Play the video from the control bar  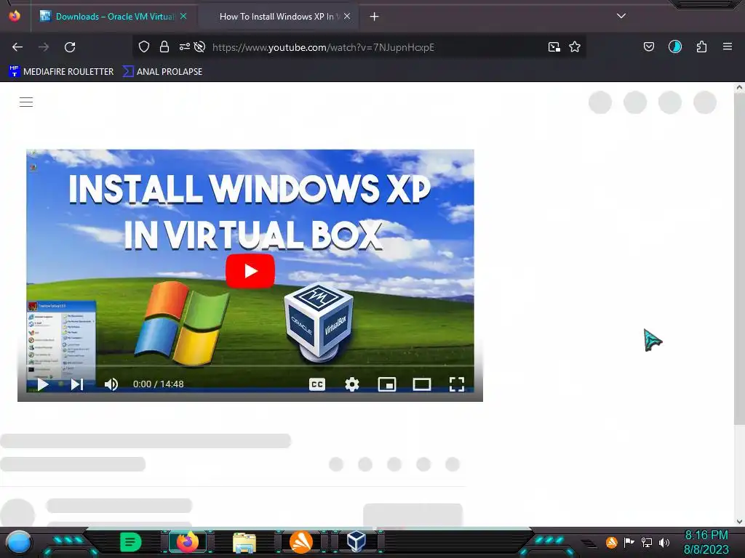[x=43, y=384]
